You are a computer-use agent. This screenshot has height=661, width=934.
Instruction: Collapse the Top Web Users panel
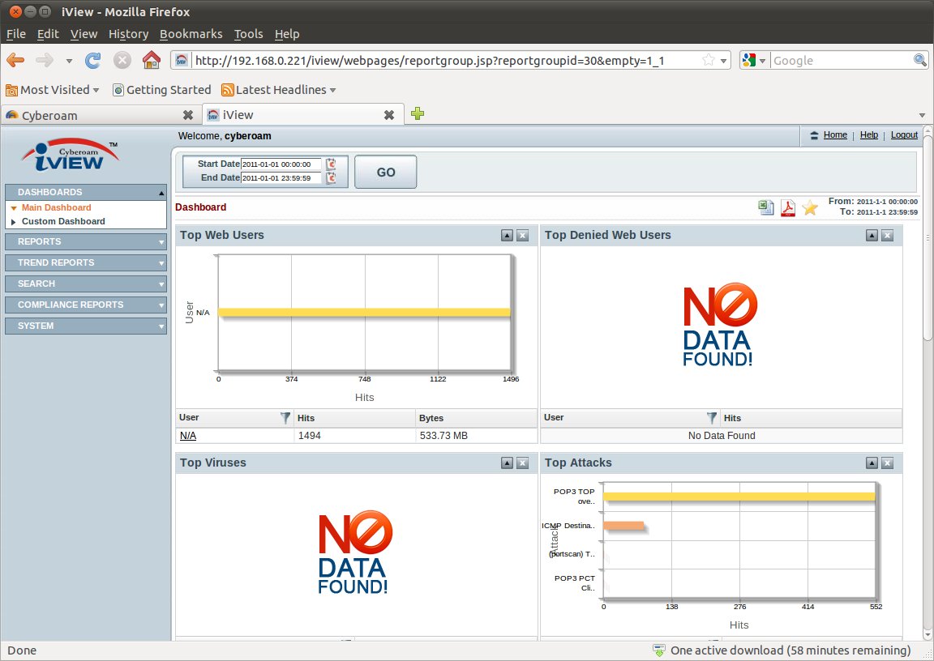[507, 236]
